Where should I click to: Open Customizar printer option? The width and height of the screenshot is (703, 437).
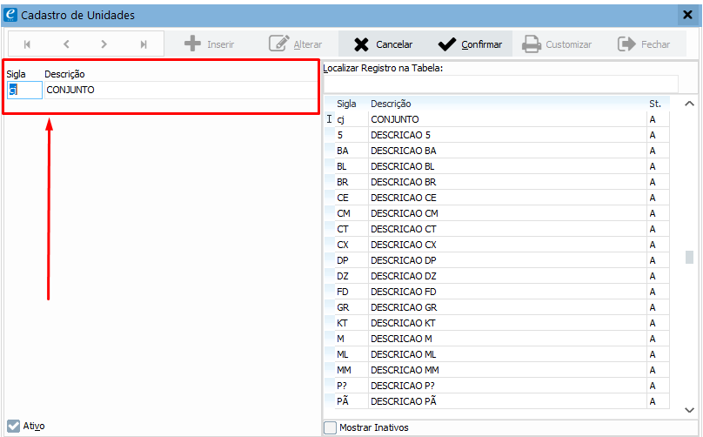pos(532,44)
